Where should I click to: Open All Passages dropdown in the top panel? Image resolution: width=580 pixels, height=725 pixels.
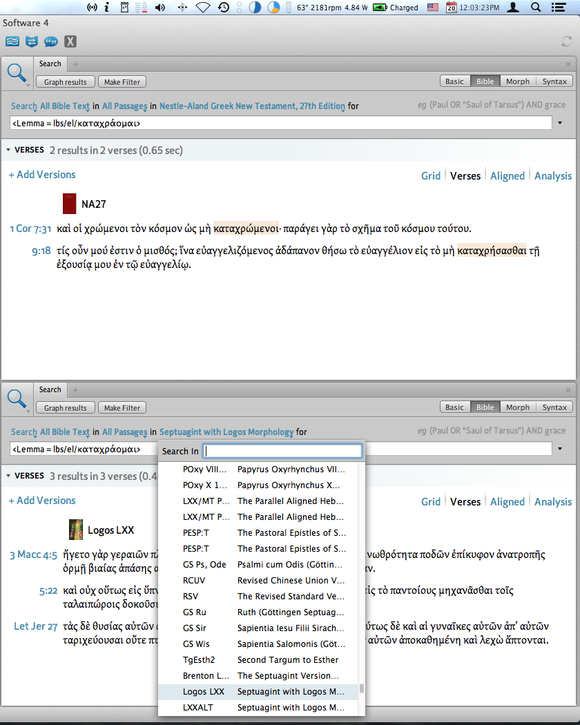124,106
